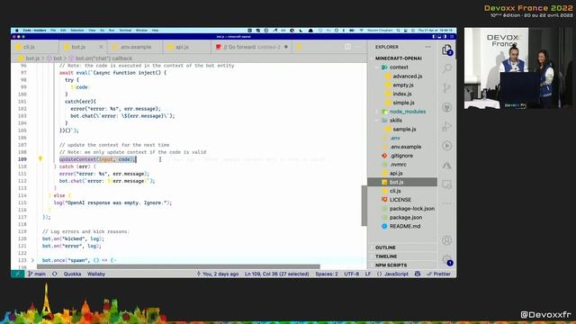This screenshot has height=324, width=576.
Task: Open the Help menu
Action: point(155,31)
